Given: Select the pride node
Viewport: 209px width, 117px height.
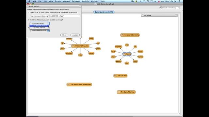Looking at the screenshot, I should 98,49.
